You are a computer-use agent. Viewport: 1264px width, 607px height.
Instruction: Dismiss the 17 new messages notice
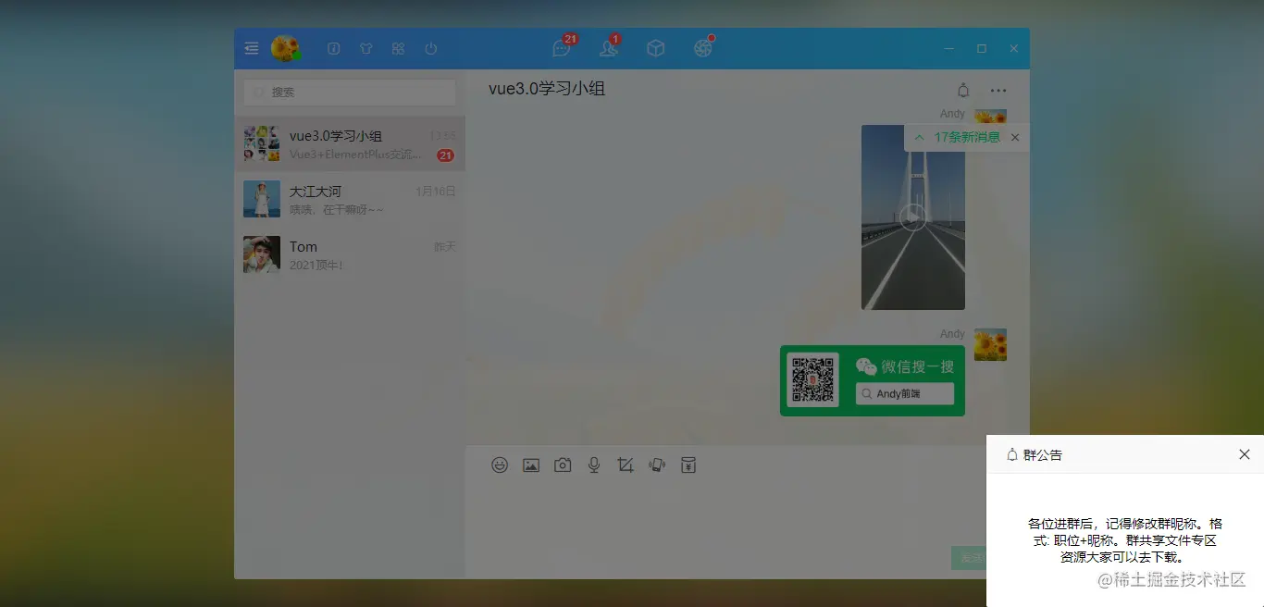pyautogui.click(x=1015, y=137)
